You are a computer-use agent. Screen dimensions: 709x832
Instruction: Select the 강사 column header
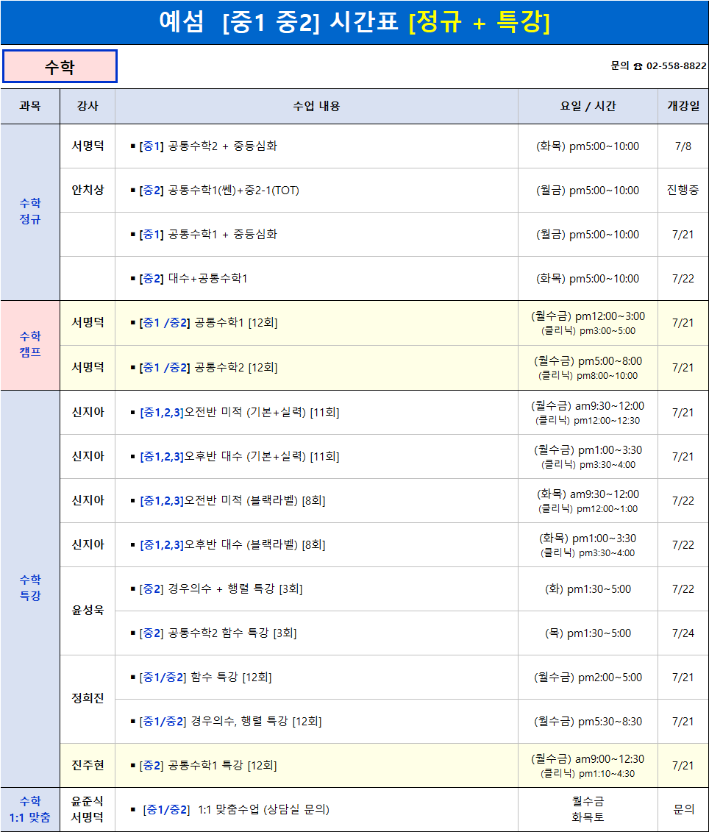pos(88,106)
